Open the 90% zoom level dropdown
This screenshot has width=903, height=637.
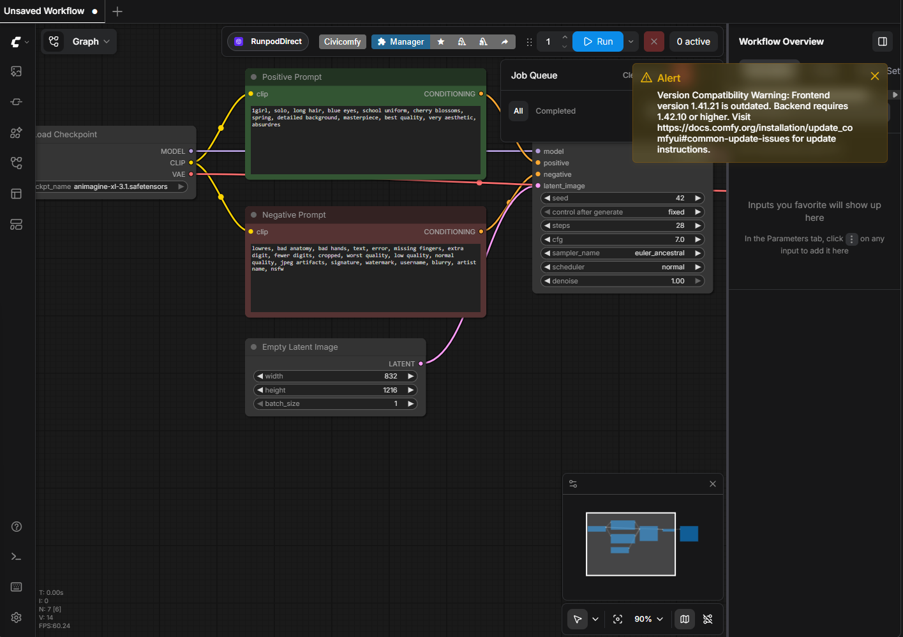tap(648, 619)
